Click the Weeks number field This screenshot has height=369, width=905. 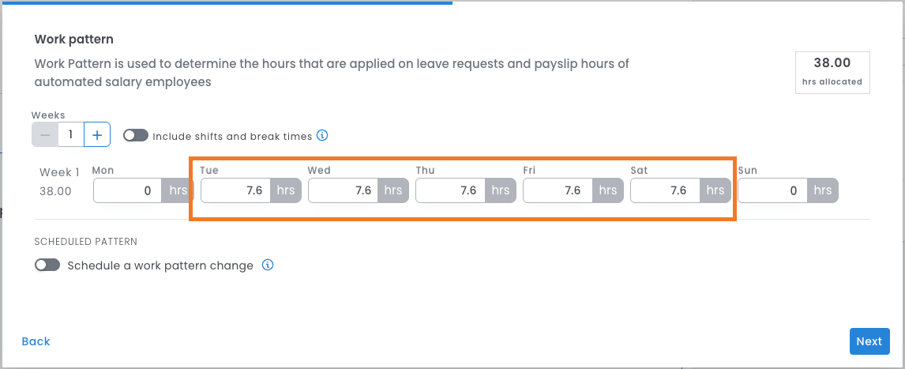70,135
